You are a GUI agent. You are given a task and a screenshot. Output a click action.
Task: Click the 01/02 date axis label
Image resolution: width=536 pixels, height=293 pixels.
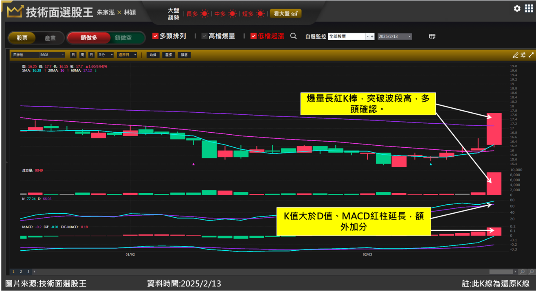click(130, 254)
